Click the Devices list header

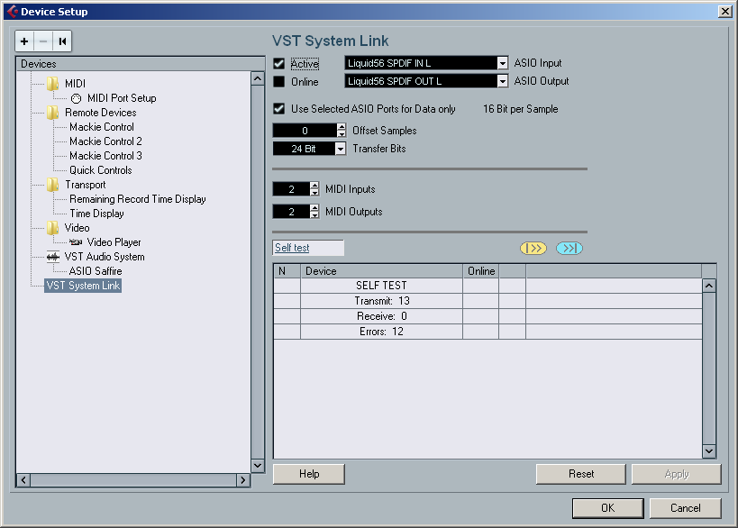(141, 64)
